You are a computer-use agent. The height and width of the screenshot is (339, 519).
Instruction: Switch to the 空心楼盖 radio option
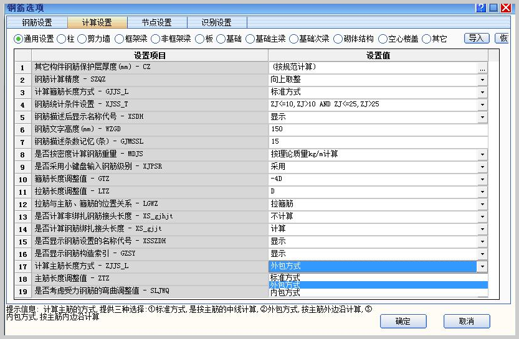[x=383, y=39]
